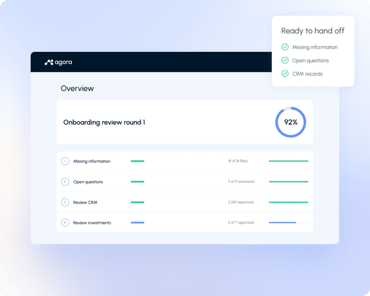Click the Overview heading
370x296 pixels.
tap(77, 88)
